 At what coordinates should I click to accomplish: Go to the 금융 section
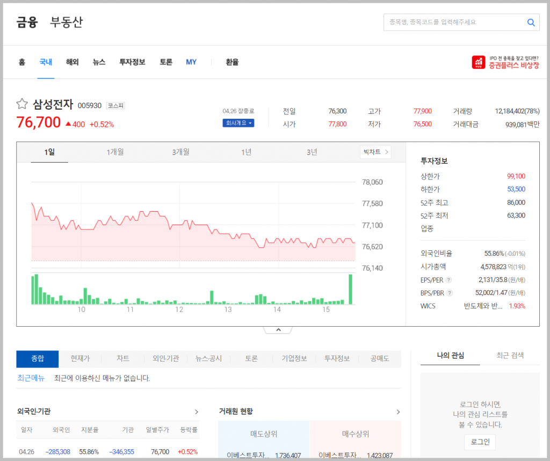(x=27, y=22)
